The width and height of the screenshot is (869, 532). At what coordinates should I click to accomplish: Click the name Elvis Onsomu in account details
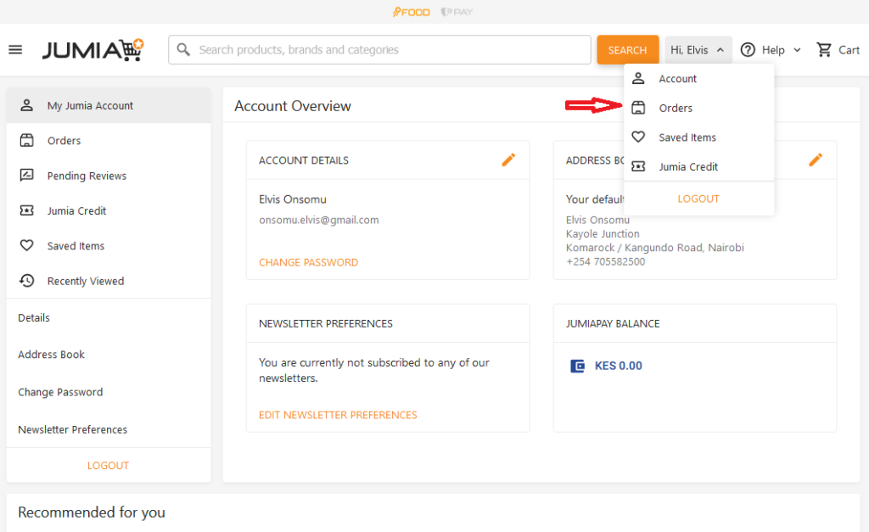[x=293, y=199]
